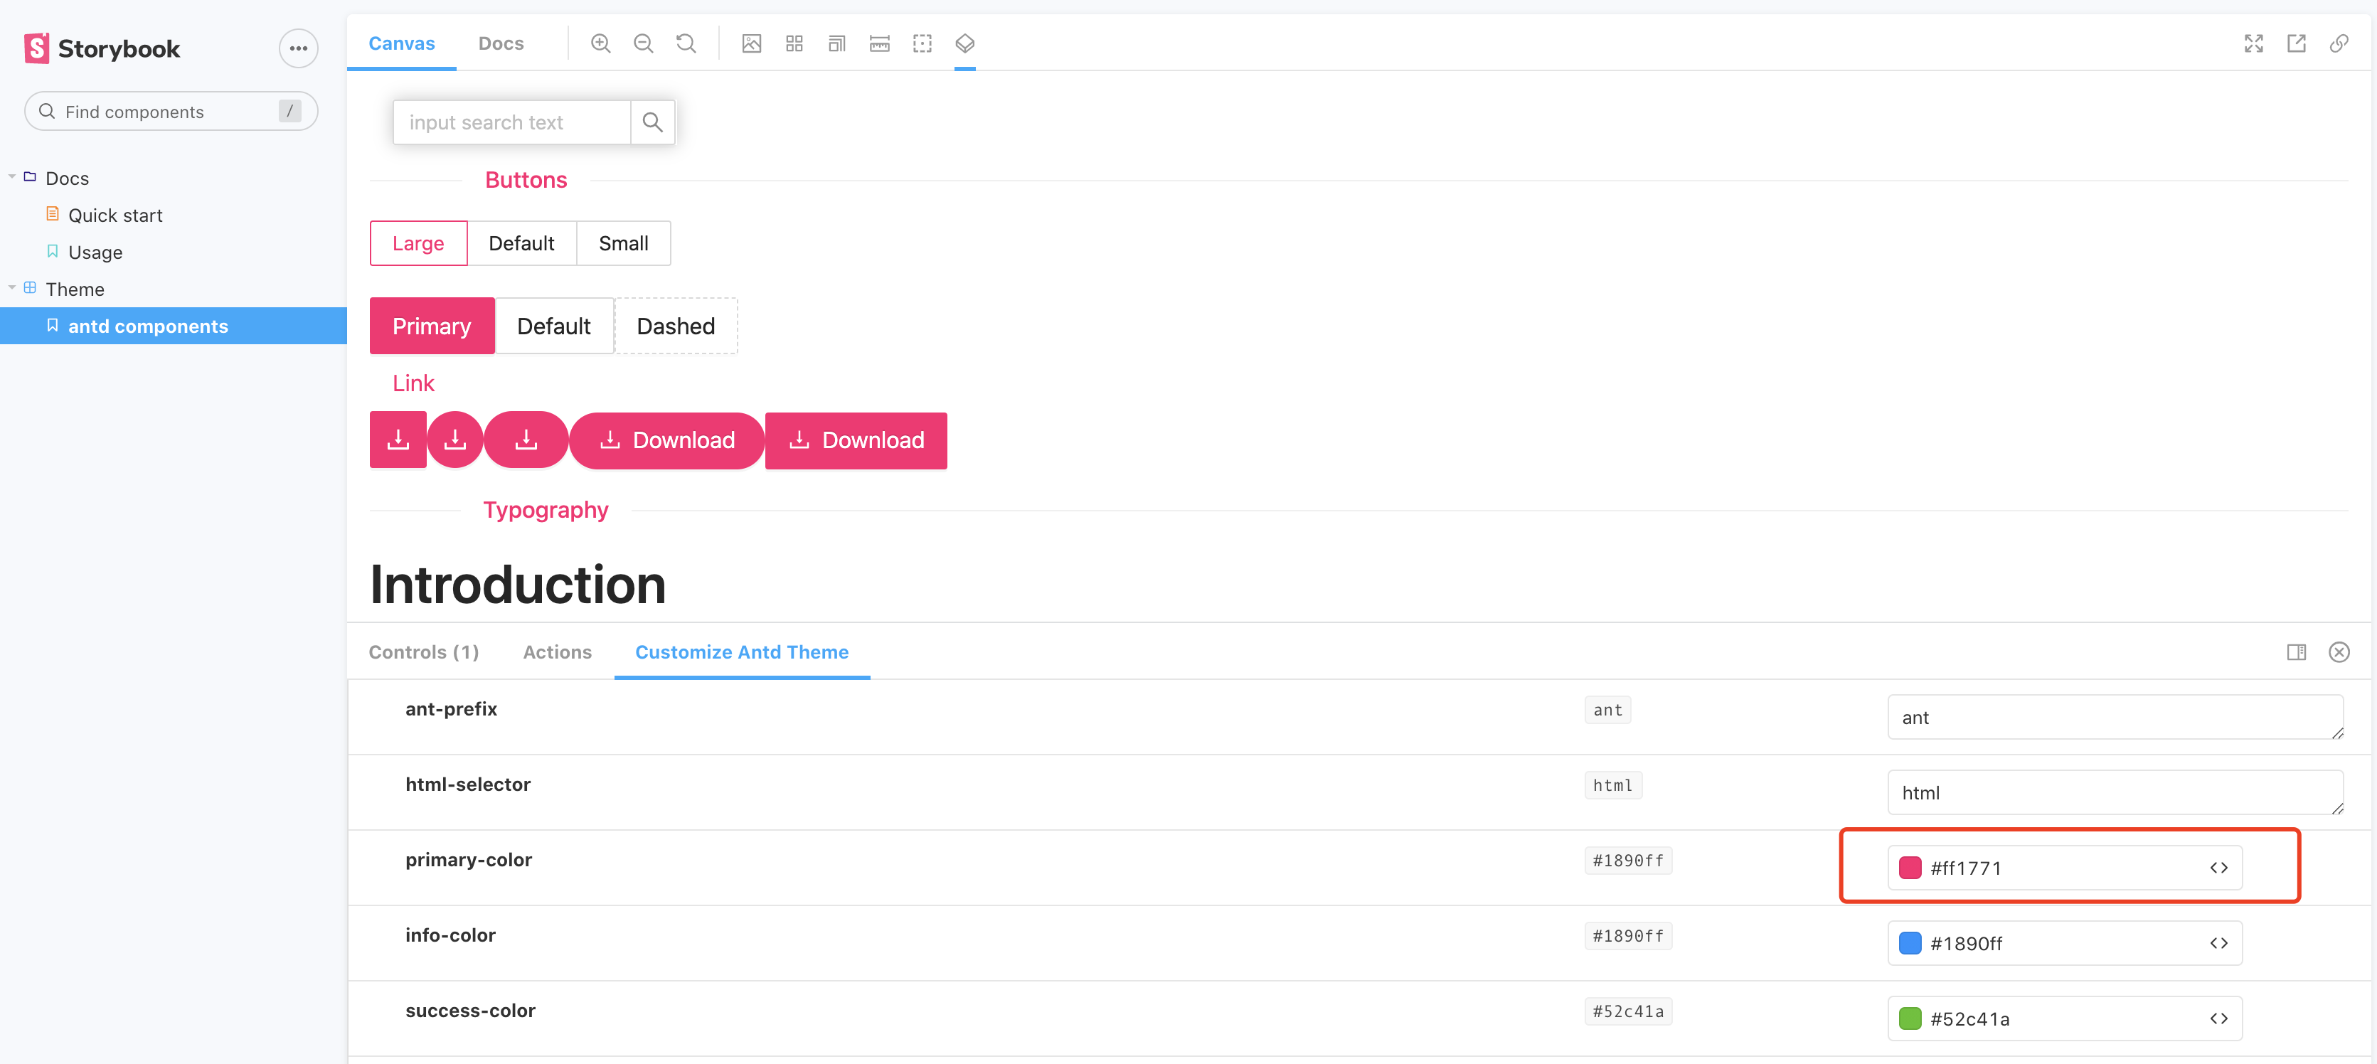Reset zoom with the toolbar icon
The width and height of the screenshot is (2377, 1064).
[x=686, y=43]
